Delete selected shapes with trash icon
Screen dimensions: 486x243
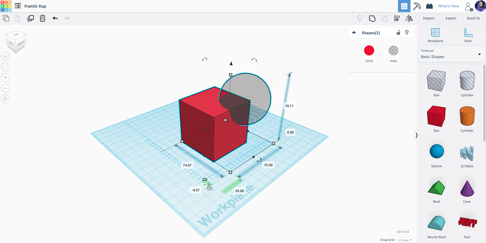43,18
